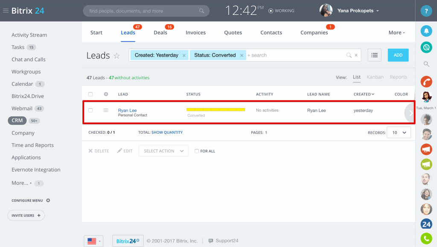The image size is (437, 247).
Task: Check the Ryan Lee lead checkbox
Action: tap(90, 110)
